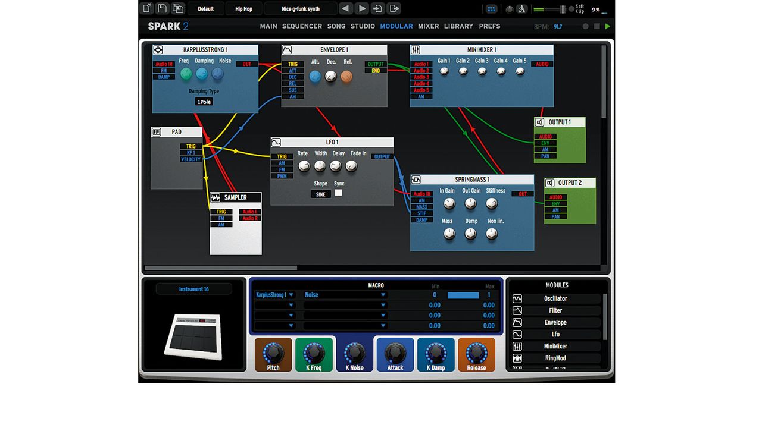This screenshot has width=762, height=428.
Task: Switch to the SONG tab
Action: (x=336, y=26)
